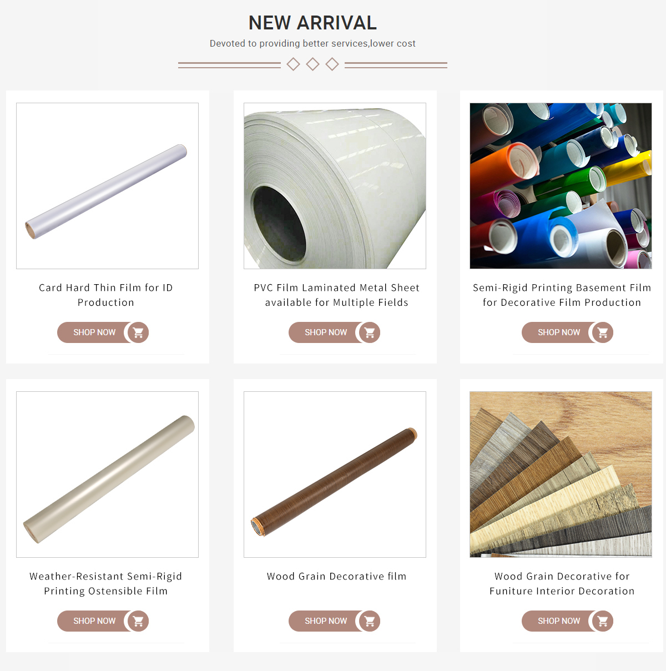This screenshot has width=666, height=671.
Task: Open the Card Hard Thin Film title link
Action: (106, 295)
